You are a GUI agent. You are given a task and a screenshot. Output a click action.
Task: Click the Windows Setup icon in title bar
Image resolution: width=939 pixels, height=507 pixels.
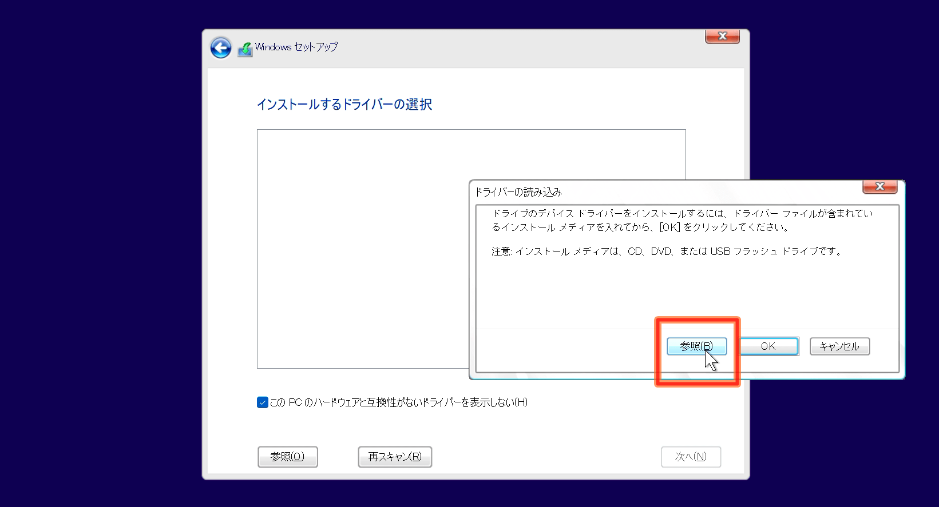pos(245,49)
